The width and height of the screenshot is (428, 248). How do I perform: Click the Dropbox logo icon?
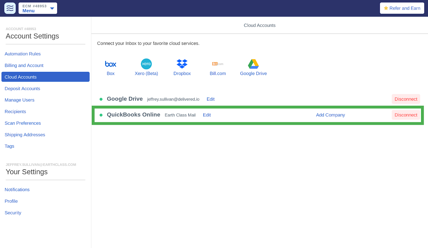pos(182,64)
